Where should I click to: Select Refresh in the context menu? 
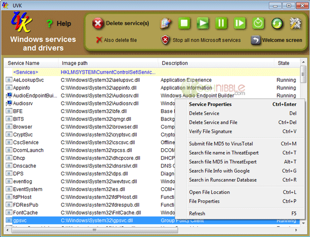pyautogui.click(x=243, y=214)
